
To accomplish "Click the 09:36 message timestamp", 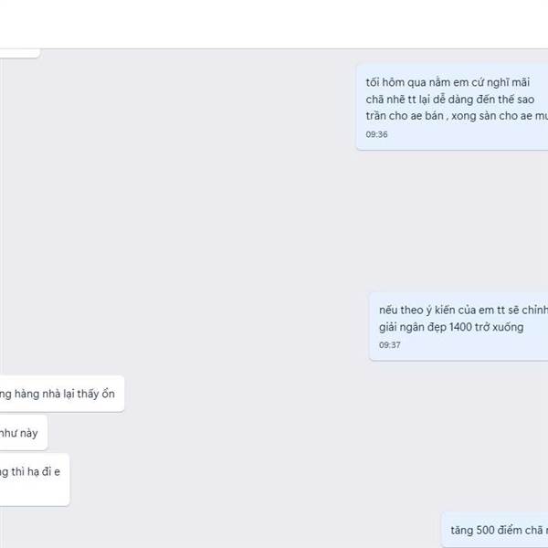I will click(x=376, y=134).
